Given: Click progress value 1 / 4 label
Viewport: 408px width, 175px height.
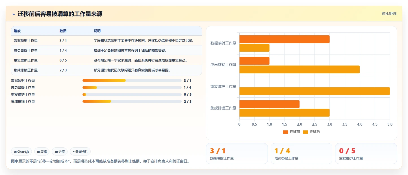Looking at the screenshot, I should pyautogui.click(x=188, y=88).
